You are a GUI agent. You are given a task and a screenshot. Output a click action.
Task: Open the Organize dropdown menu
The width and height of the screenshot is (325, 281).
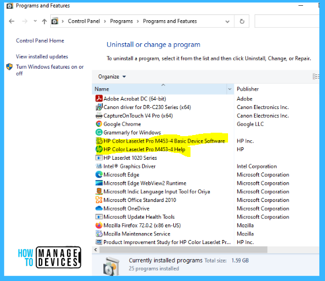112,77
